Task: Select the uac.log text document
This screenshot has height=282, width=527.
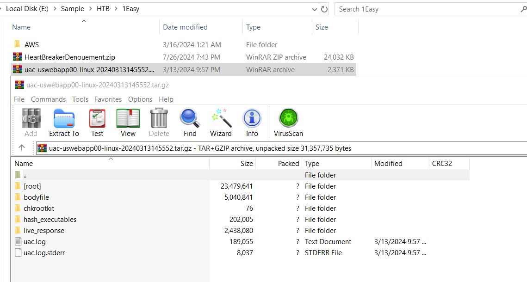Action: (35, 242)
